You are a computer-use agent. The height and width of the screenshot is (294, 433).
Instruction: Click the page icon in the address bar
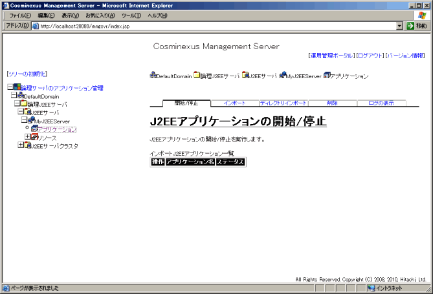(36, 26)
